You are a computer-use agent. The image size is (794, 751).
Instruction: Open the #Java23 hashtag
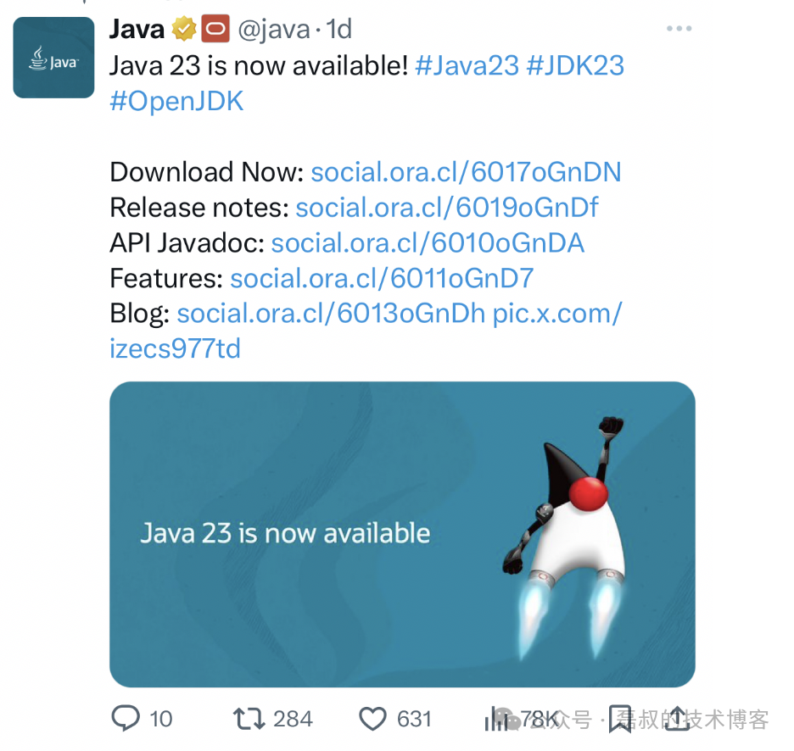(x=467, y=66)
